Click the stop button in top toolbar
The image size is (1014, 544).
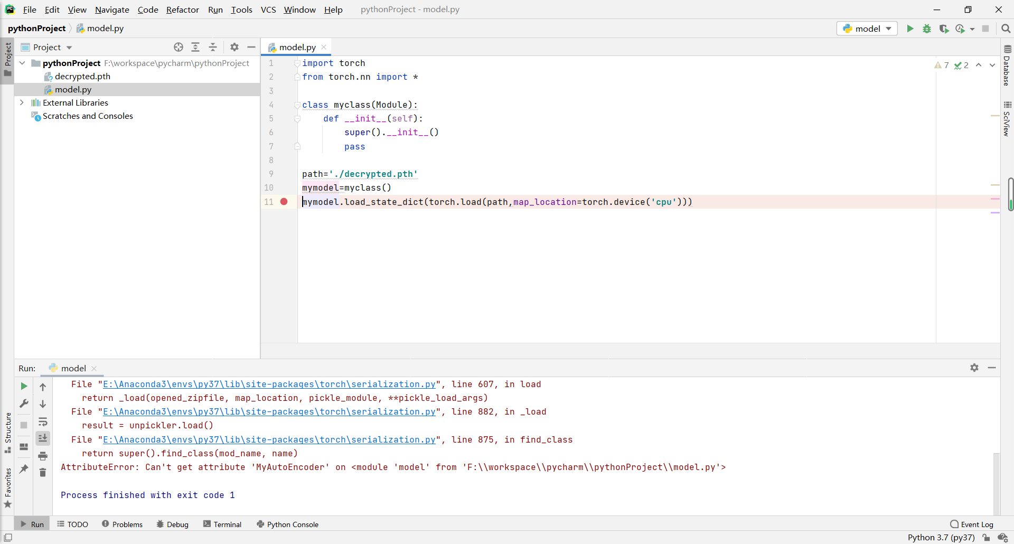(985, 29)
